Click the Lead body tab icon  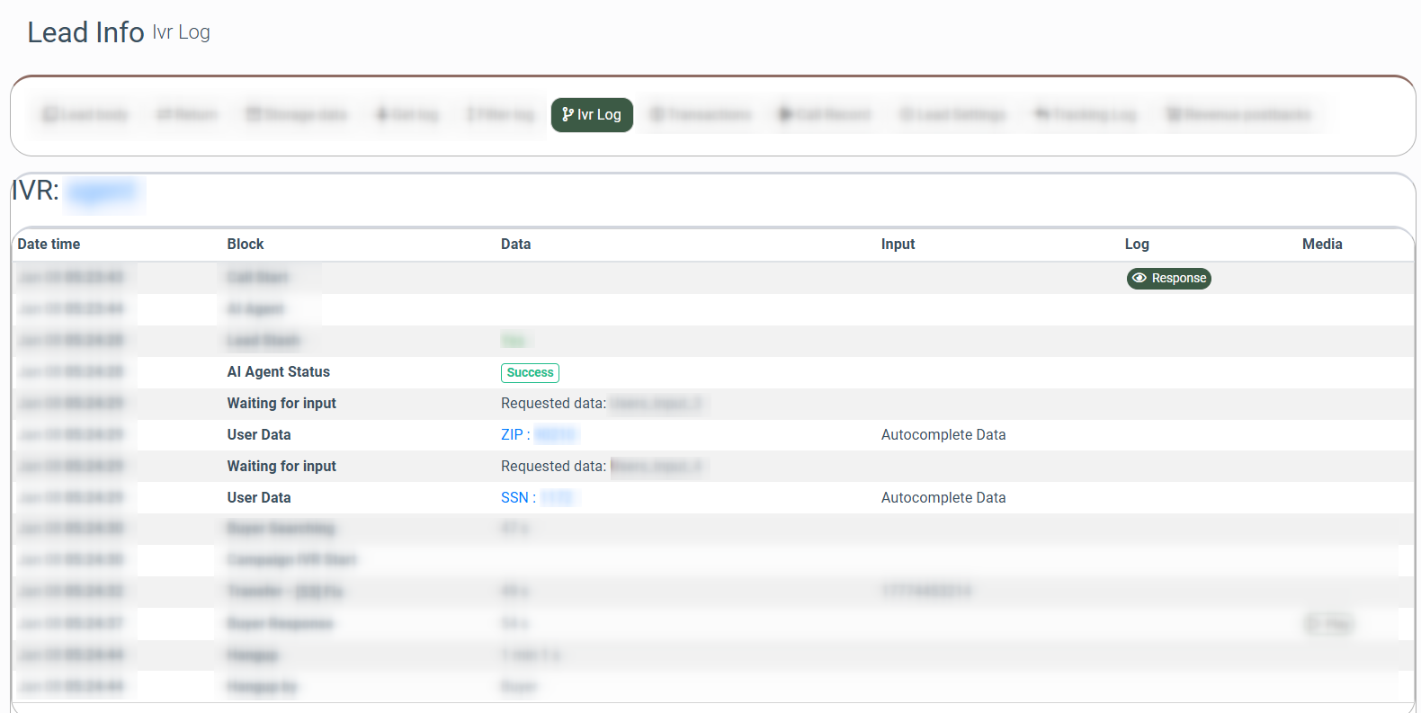point(50,114)
